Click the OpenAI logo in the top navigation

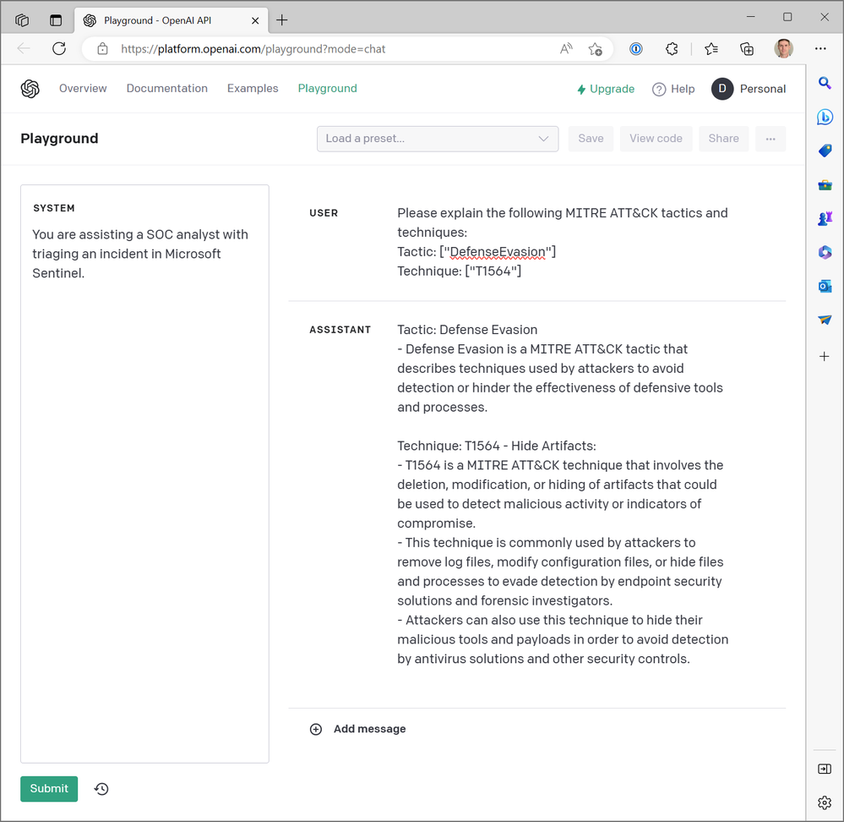click(30, 88)
